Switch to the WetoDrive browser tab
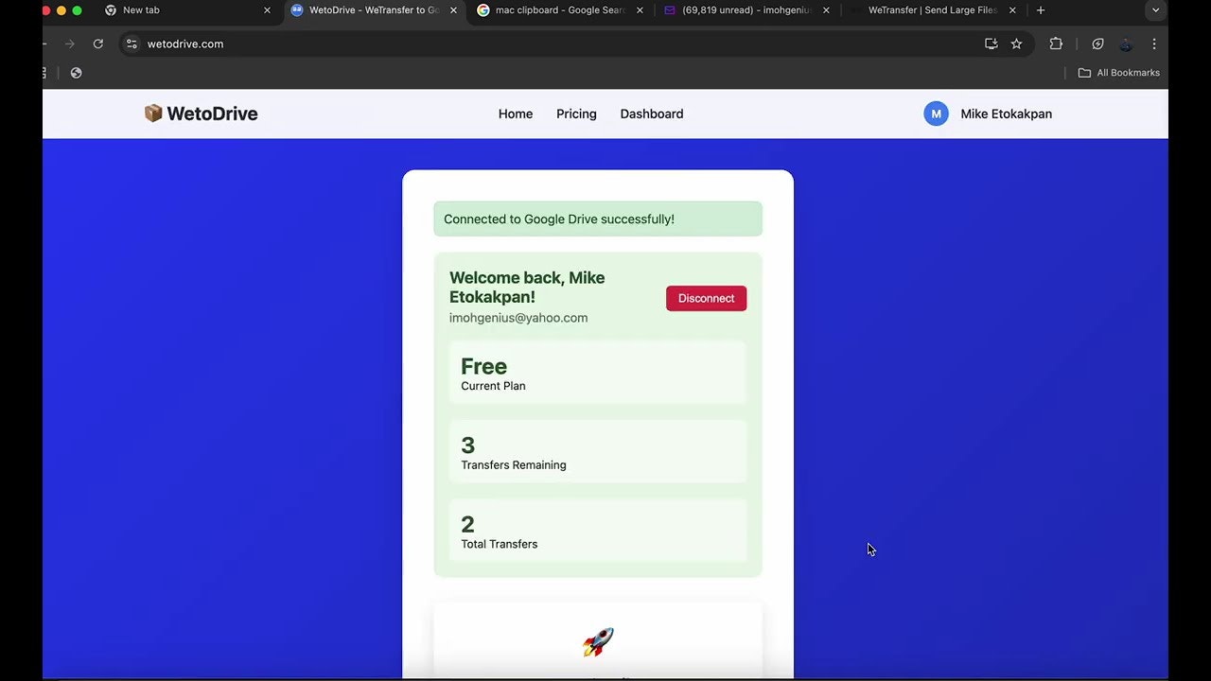Image resolution: width=1211 pixels, height=681 pixels. click(x=375, y=10)
